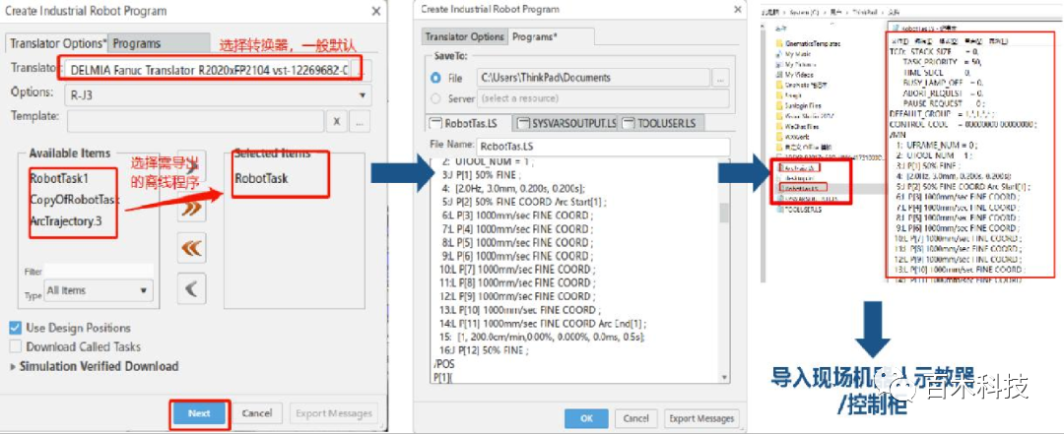
Task: Clear the Template field with X button
Action: pos(336,121)
